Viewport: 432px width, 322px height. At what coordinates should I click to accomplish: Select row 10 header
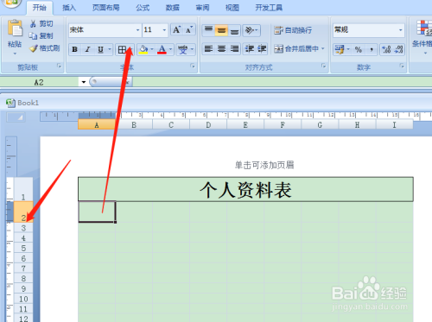pyautogui.click(x=23, y=299)
